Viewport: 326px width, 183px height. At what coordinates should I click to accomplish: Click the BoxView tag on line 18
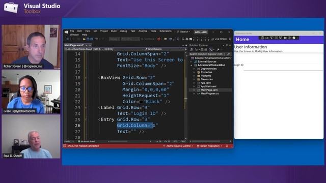pyautogui.click(x=110, y=78)
